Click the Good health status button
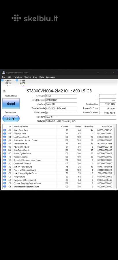The height and width of the screenshot is (260, 118). click(x=11, y=103)
